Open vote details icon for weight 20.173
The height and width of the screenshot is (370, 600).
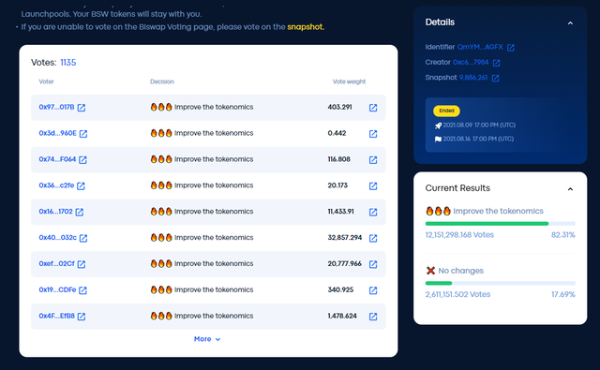click(x=373, y=185)
